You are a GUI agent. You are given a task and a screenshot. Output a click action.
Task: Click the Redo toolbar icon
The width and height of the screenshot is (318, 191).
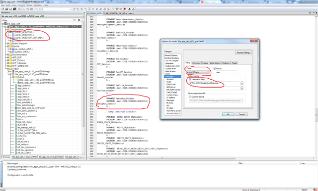pos(40,9)
